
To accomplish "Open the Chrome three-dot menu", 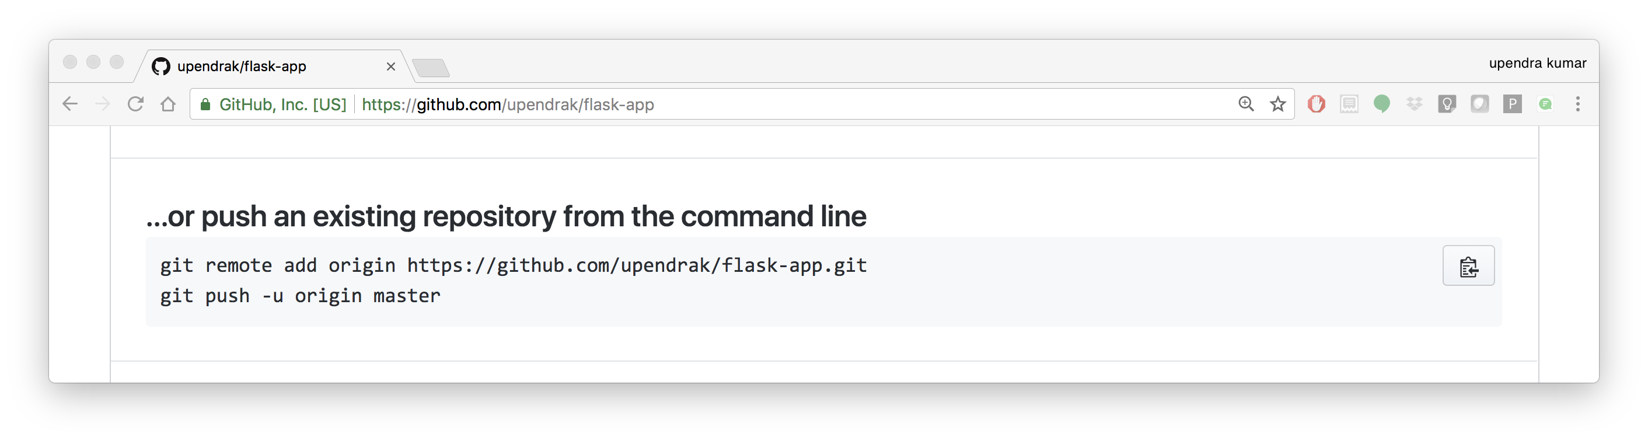I will click(1577, 103).
